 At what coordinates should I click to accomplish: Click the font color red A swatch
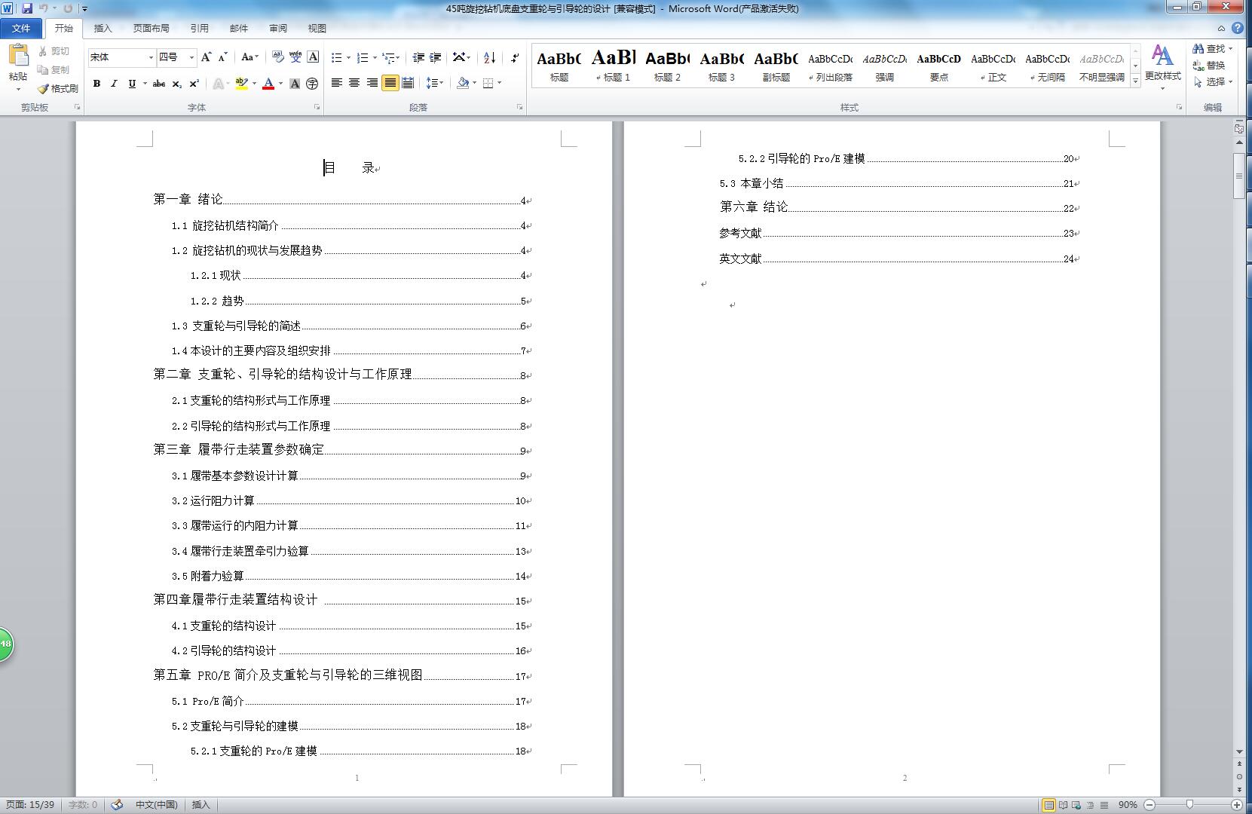[x=268, y=84]
